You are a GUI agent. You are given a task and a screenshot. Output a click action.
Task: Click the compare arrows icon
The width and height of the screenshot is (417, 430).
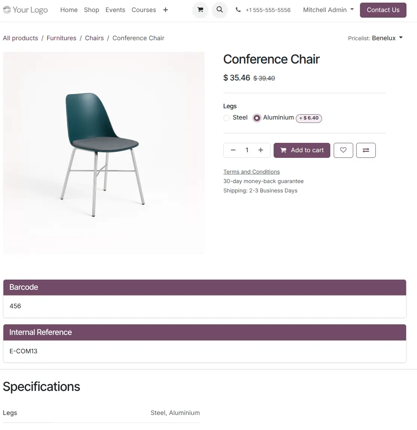pos(366,150)
